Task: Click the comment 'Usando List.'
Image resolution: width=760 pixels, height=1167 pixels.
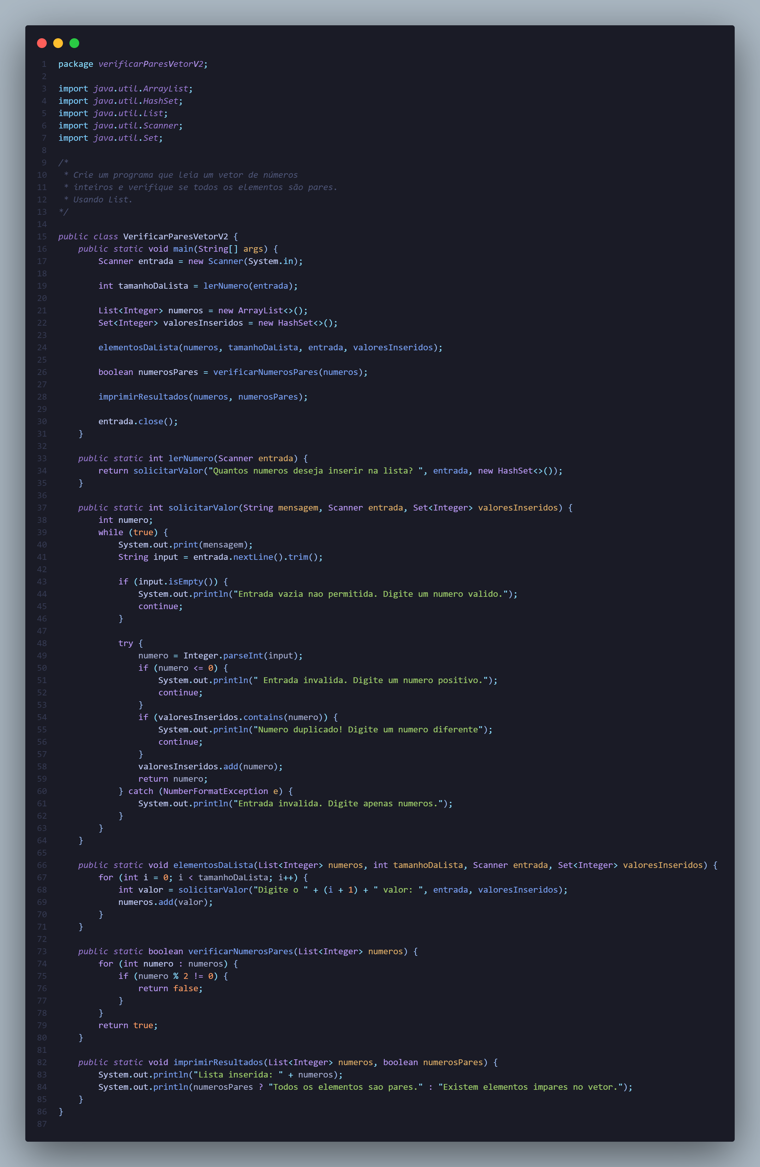Action: pyautogui.click(x=103, y=199)
